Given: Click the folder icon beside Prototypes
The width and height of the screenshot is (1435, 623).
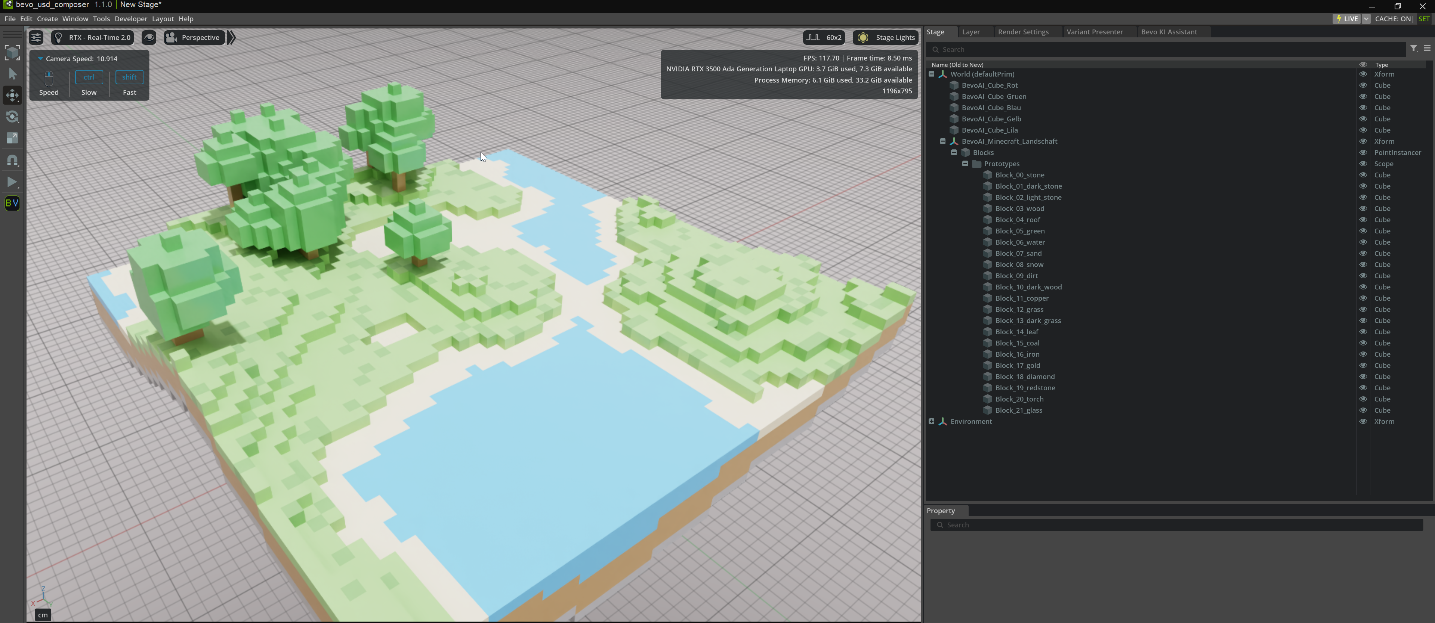Looking at the screenshot, I should (x=976, y=164).
